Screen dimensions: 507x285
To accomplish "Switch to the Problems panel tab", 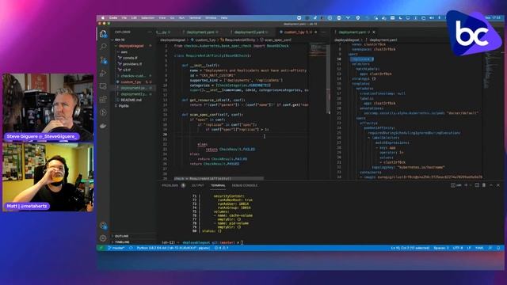I will click(x=173, y=185).
